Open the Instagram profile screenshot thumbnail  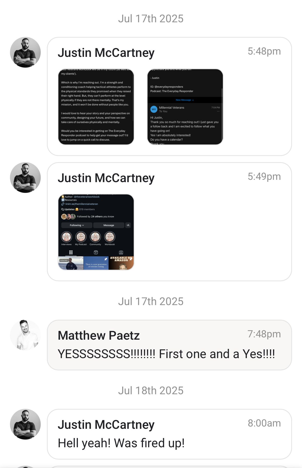(x=96, y=232)
